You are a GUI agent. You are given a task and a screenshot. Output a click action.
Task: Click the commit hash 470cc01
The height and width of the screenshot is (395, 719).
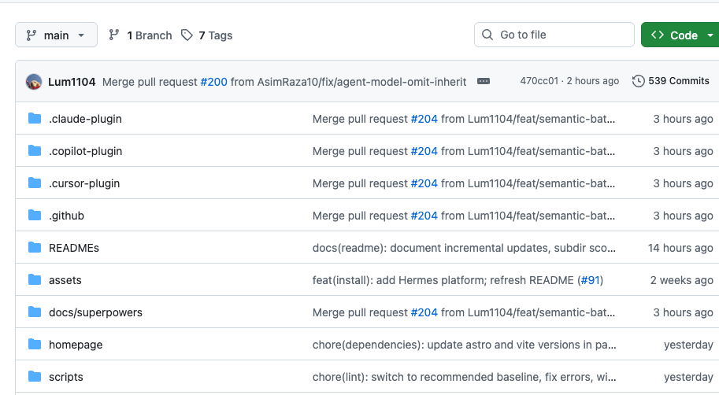pos(539,81)
